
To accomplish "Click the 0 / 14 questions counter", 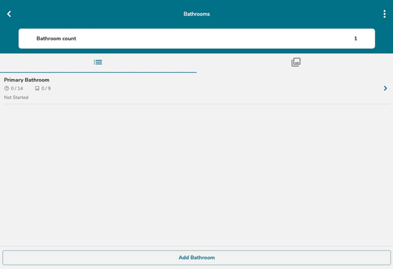I will 17,89.
